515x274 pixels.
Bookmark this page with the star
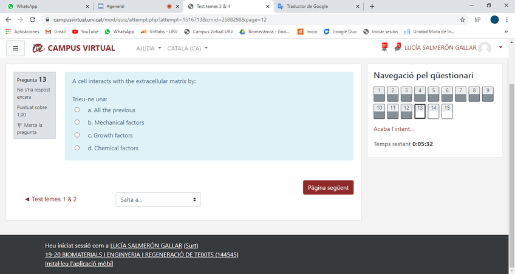coord(462,19)
